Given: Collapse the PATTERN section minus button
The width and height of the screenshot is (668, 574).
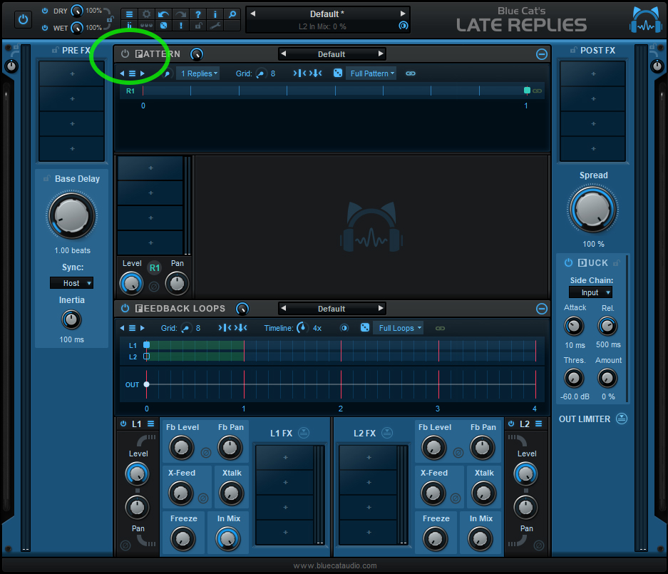Looking at the screenshot, I should [x=542, y=54].
